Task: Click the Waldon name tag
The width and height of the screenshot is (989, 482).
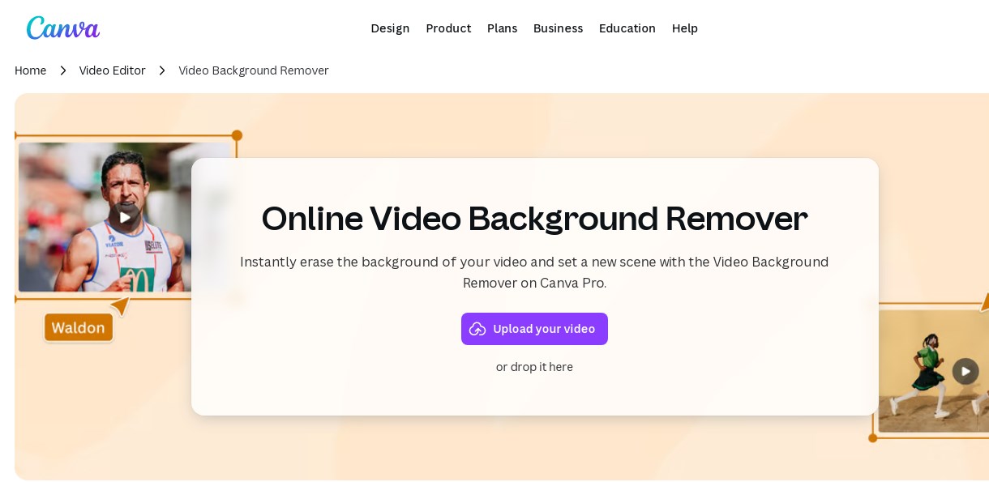Action: (x=79, y=328)
